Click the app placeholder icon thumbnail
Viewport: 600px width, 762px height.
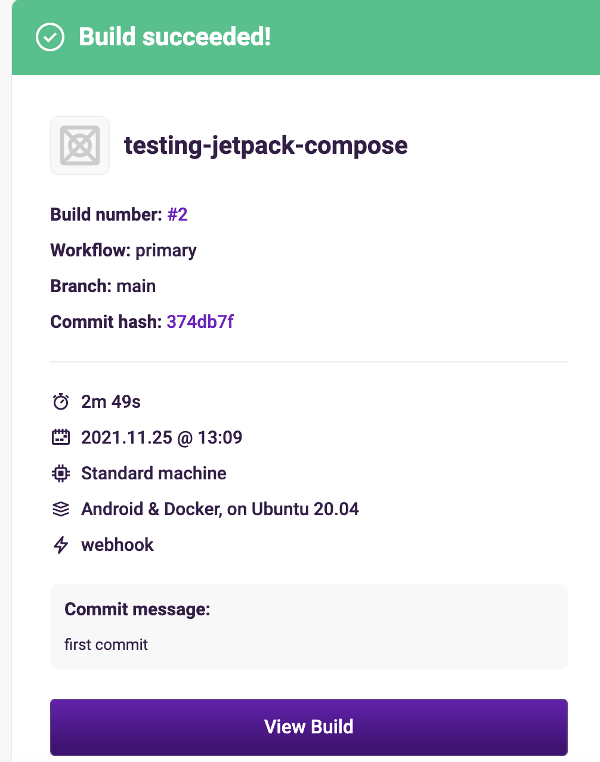(x=80, y=145)
